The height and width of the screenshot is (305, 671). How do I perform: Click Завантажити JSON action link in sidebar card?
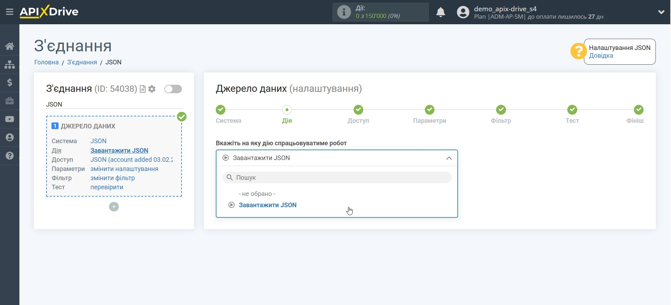[x=119, y=151]
